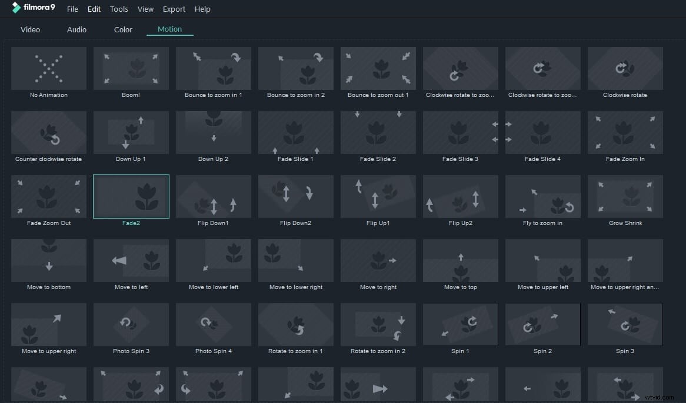Apply the "Counter clockwise rotate" animation
Image resolution: width=686 pixels, height=403 pixels.
click(x=49, y=132)
